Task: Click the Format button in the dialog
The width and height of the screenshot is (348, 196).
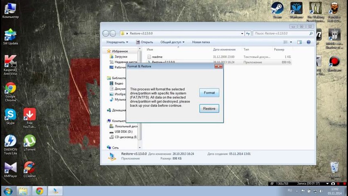Action: point(209,93)
